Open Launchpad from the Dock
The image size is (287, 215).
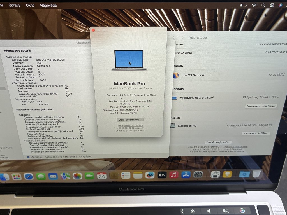tap(17, 177)
